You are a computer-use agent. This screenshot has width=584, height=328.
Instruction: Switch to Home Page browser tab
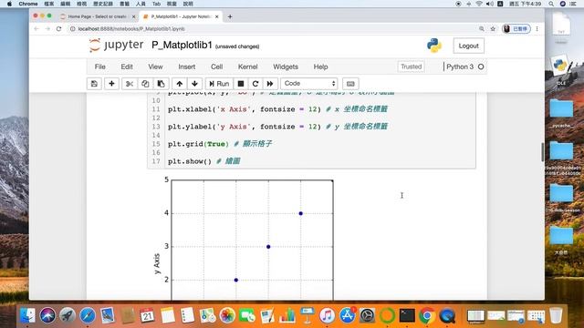97,16
